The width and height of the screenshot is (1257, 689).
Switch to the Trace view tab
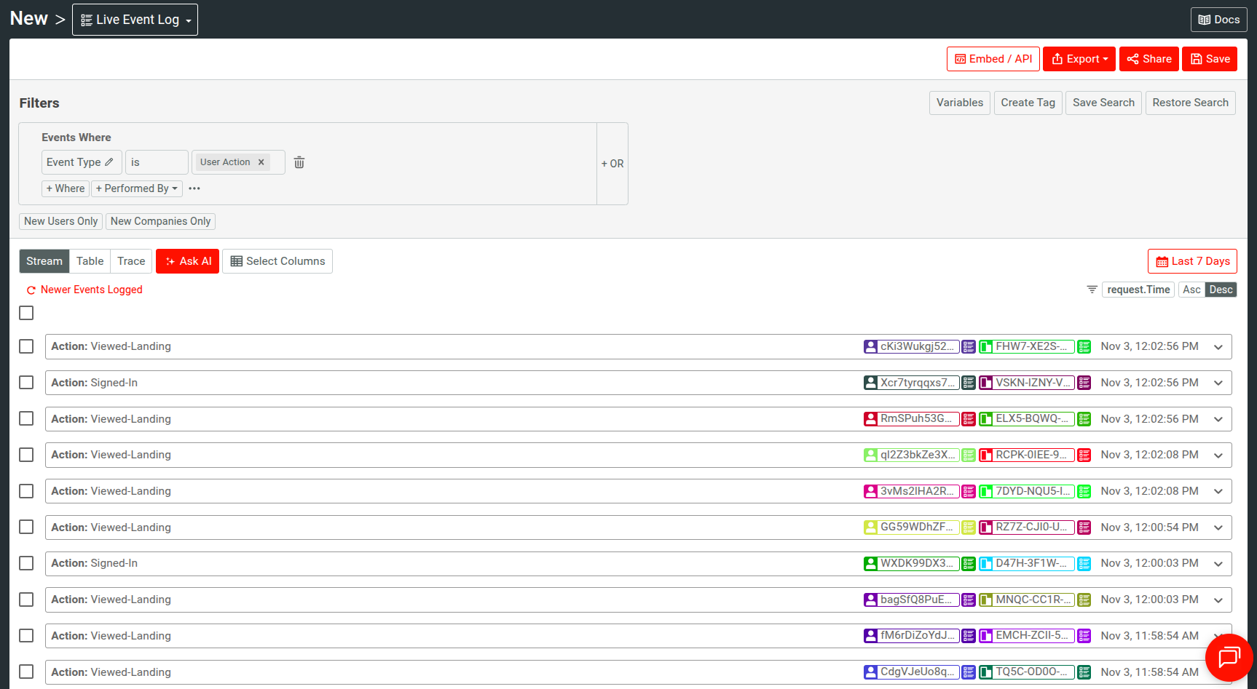click(130, 260)
